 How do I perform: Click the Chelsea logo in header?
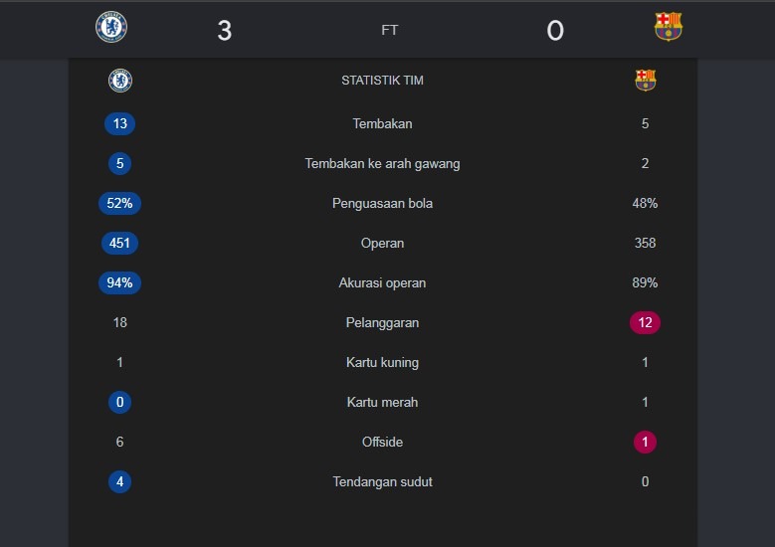[x=110, y=28]
